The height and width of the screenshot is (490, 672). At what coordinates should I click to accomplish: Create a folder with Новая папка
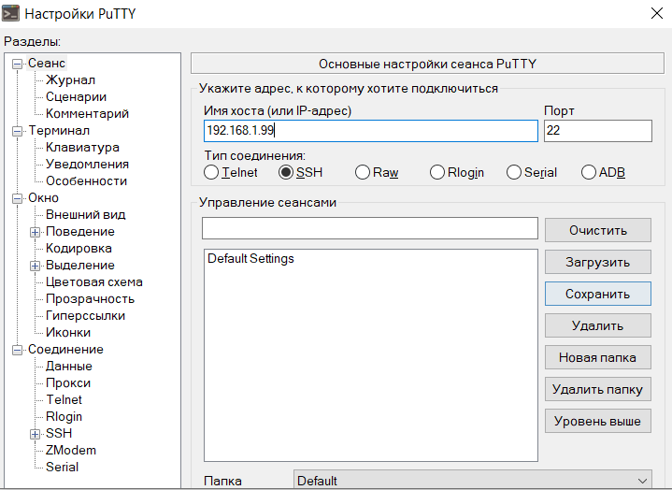598,357
